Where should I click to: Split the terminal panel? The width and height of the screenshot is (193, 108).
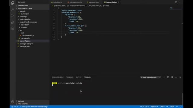tap(168, 77)
